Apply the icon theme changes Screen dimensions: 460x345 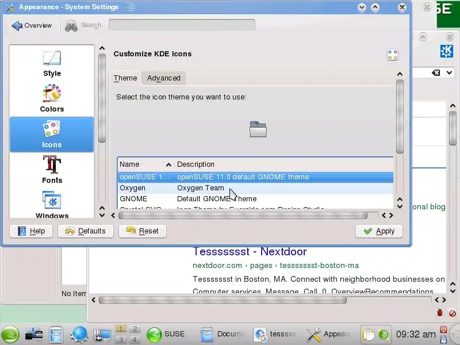(x=379, y=231)
